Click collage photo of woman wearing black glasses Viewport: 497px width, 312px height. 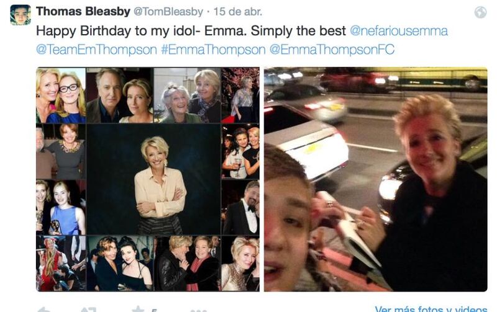click(x=61, y=95)
